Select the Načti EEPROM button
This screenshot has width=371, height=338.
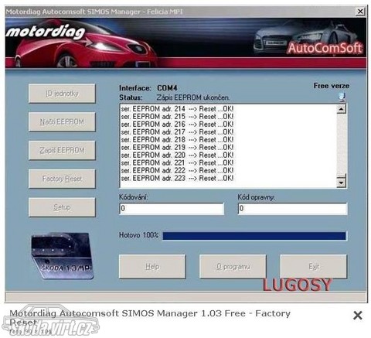[x=62, y=121]
